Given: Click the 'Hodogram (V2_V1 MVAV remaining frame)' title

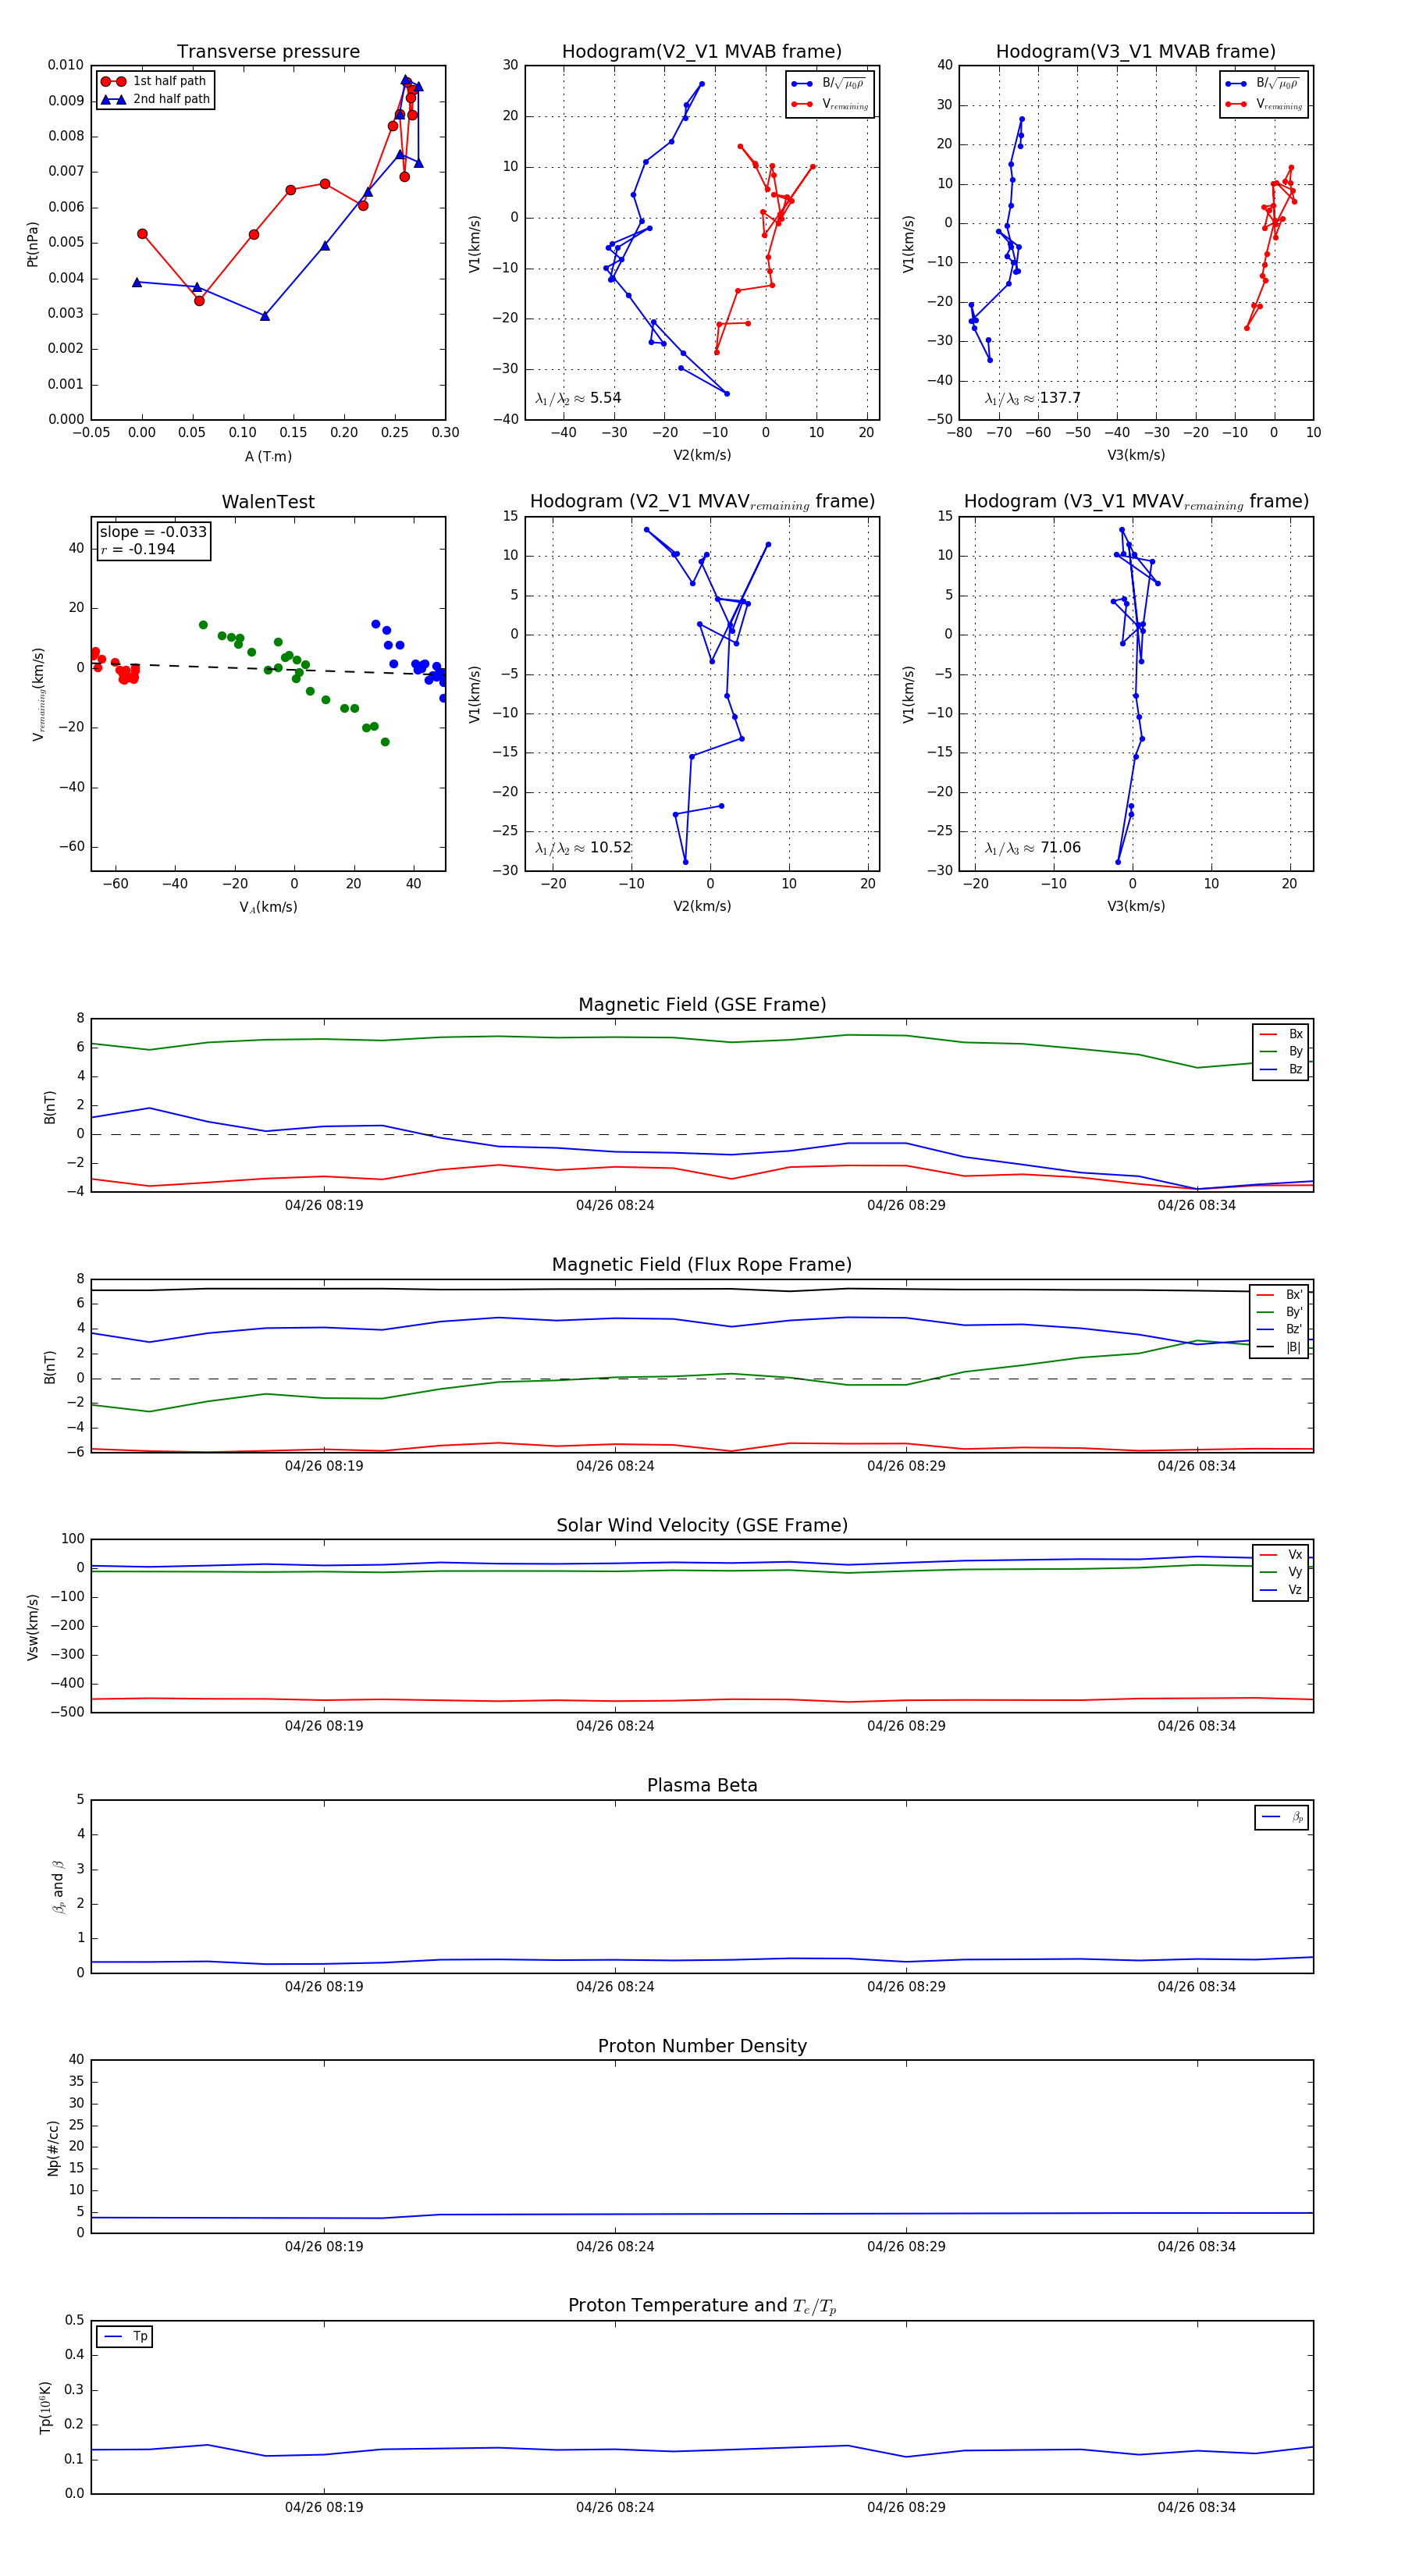Looking at the screenshot, I should click(702, 502).
